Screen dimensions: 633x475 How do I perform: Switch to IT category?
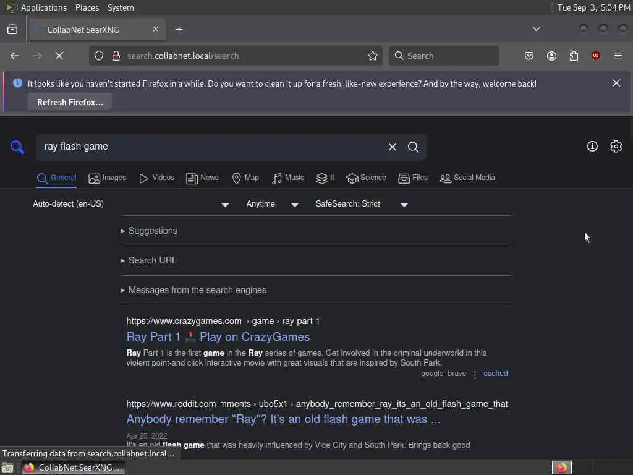tap(325, 178)
